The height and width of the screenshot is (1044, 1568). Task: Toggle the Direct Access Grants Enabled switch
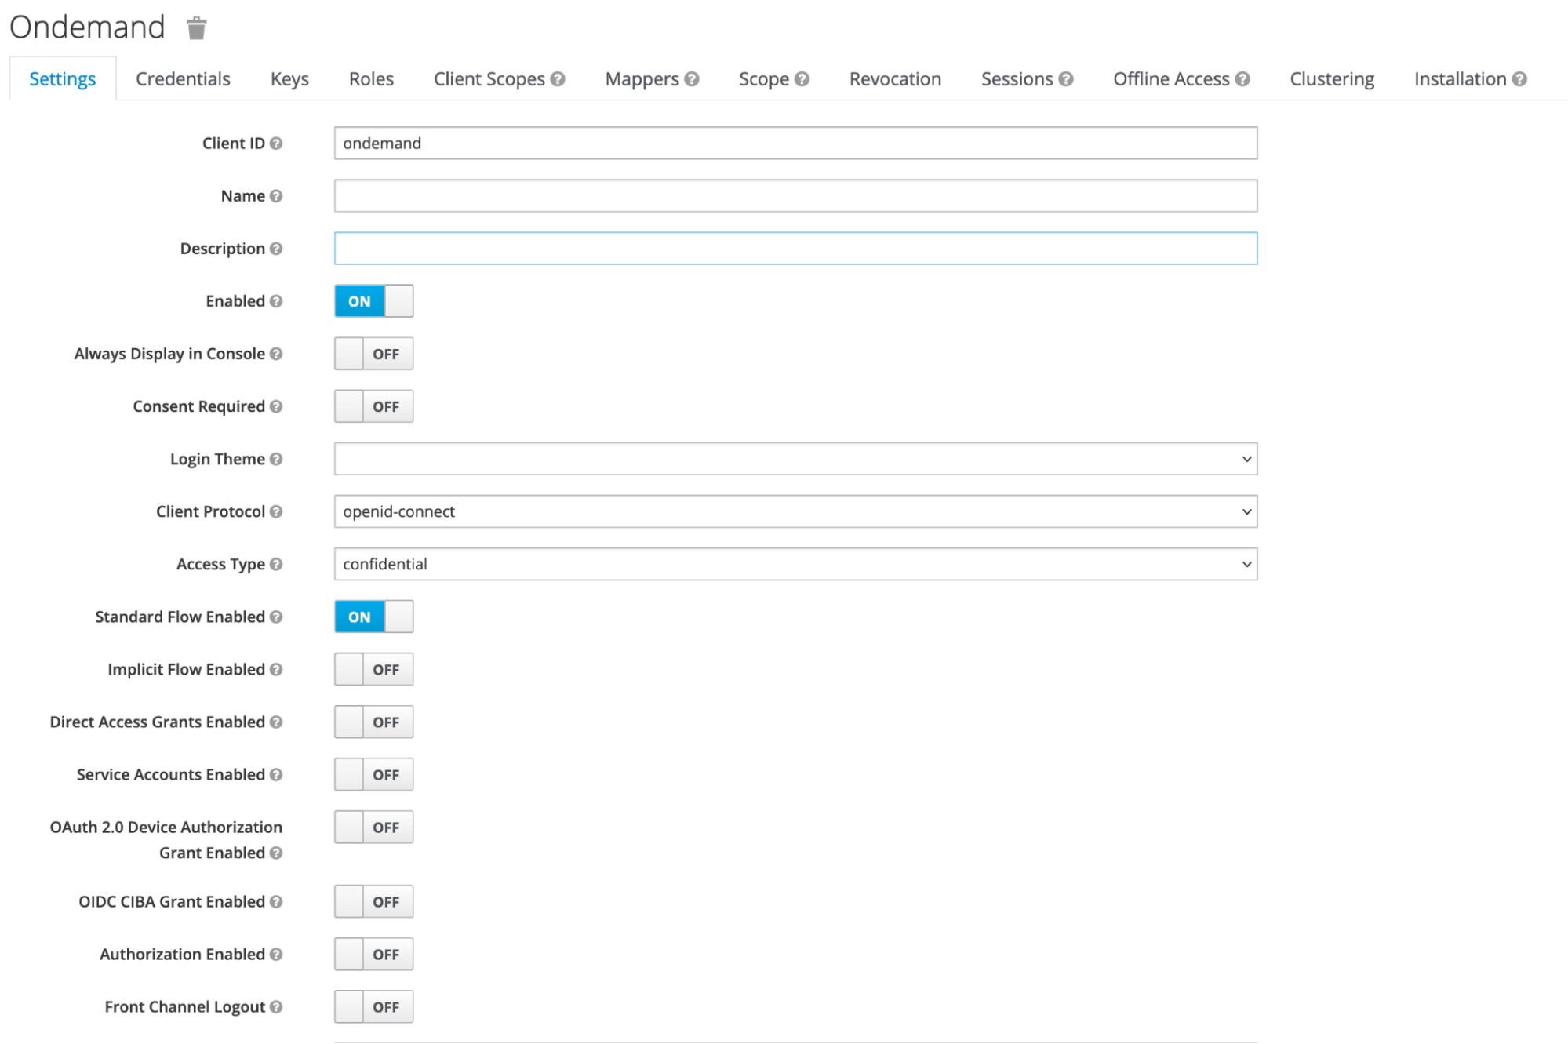click(373, 722)
